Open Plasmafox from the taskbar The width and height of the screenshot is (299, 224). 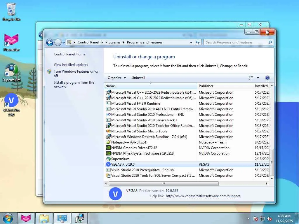click(26, 218)
